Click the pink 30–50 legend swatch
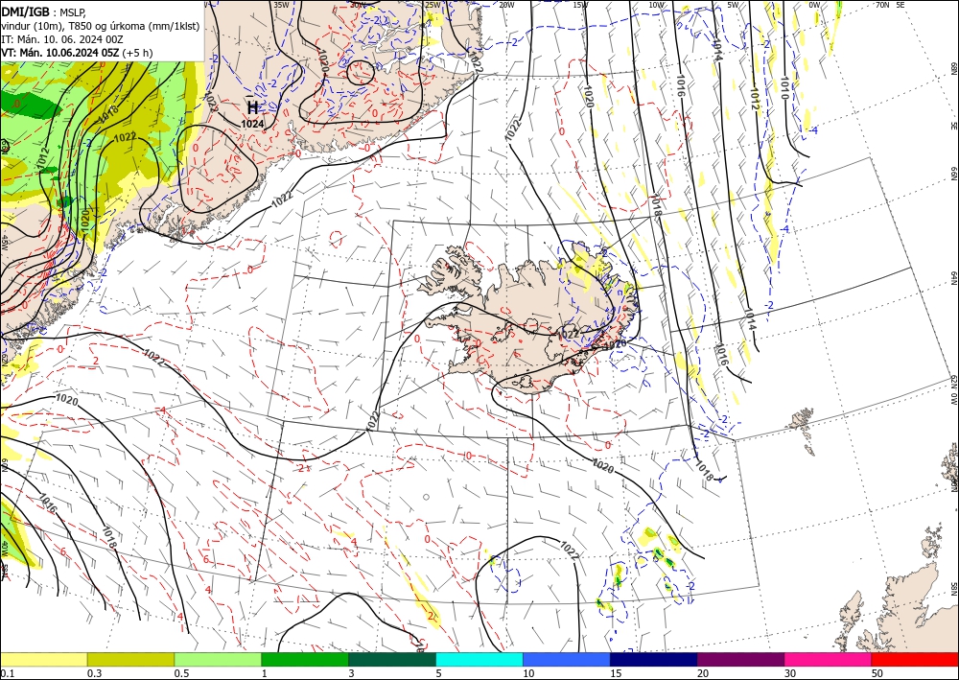Image resolution: width=959 pixels, height=680 pixels. pos(829,659)
